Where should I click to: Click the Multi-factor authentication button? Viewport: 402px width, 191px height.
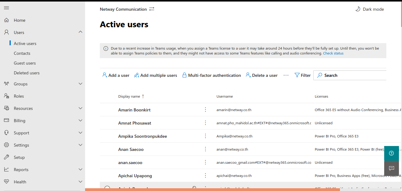tap(212, 75)
